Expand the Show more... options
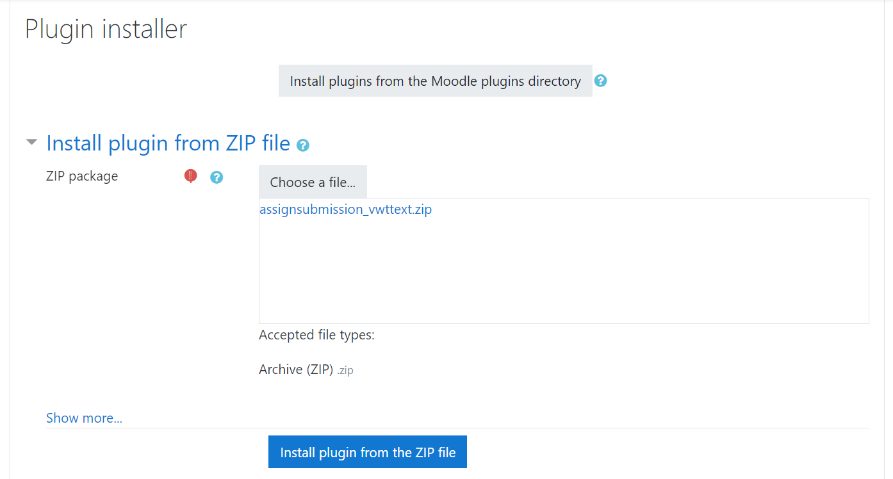893x479 pixels. pos(84,418)
